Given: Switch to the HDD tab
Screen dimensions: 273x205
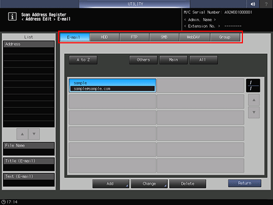Looking at the screenshot, I should coord(105,37).
